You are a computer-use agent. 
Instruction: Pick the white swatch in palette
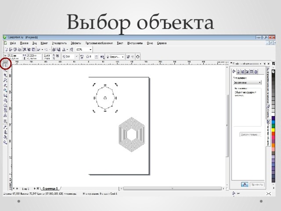click(x=273, y=114)
